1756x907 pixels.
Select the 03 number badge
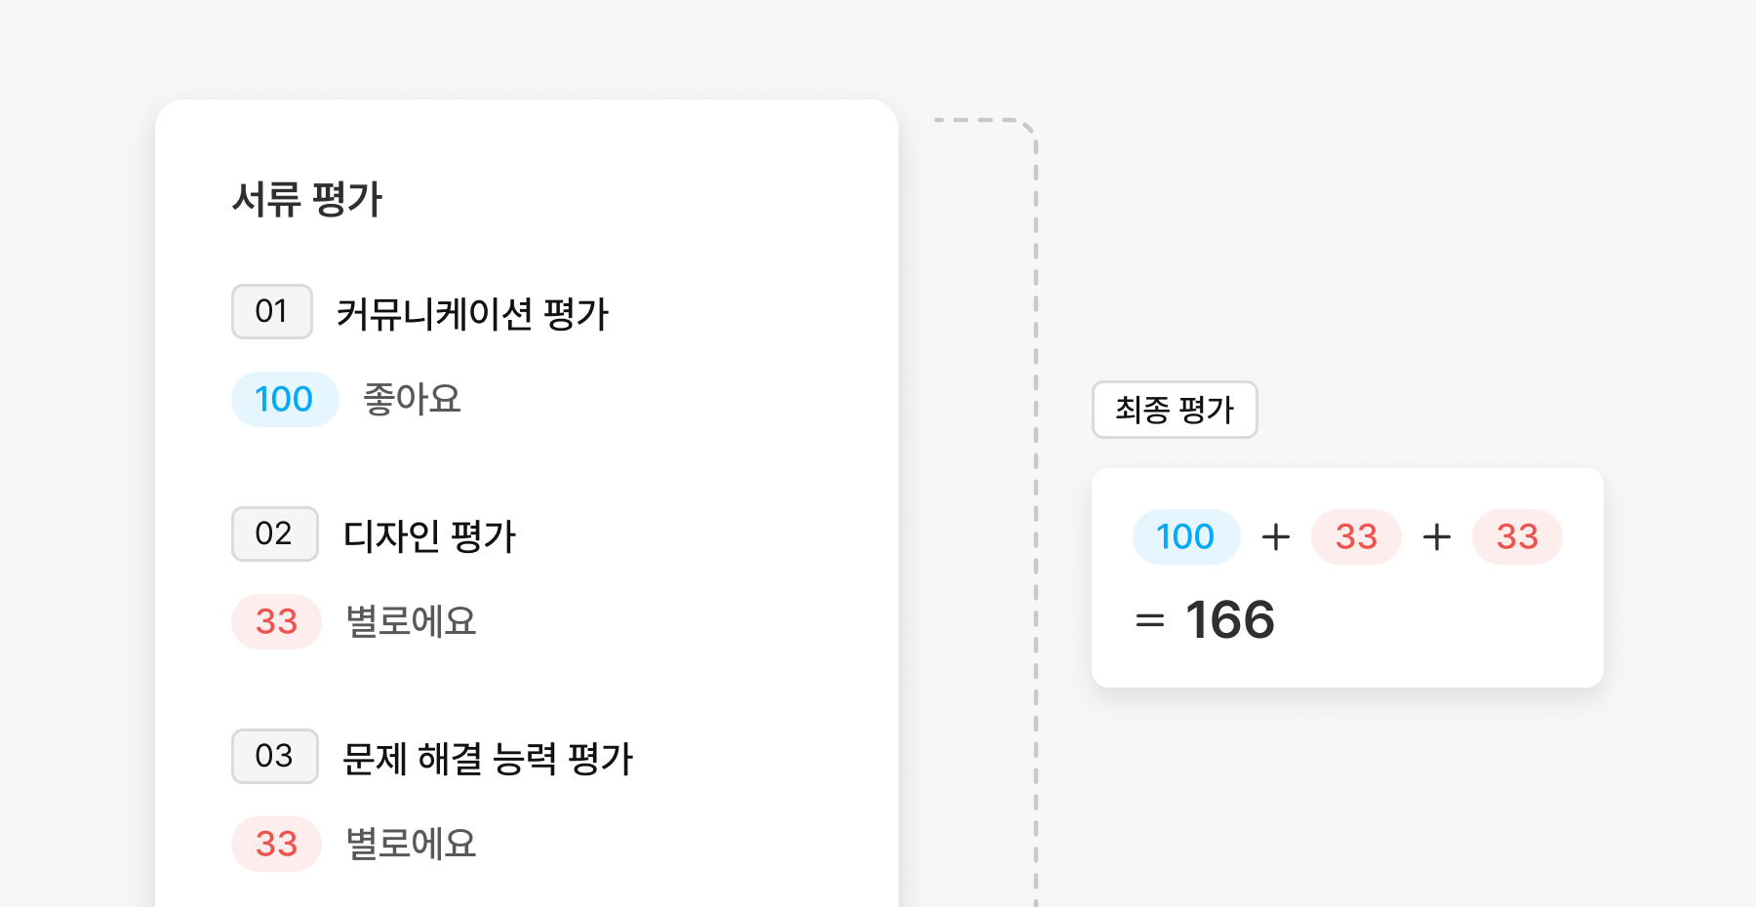click(x=274, y=757)
